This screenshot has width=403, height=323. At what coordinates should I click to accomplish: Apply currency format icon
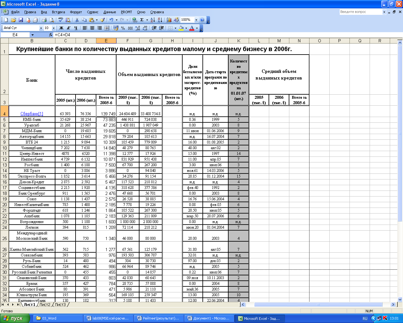(x=116, y=28)
